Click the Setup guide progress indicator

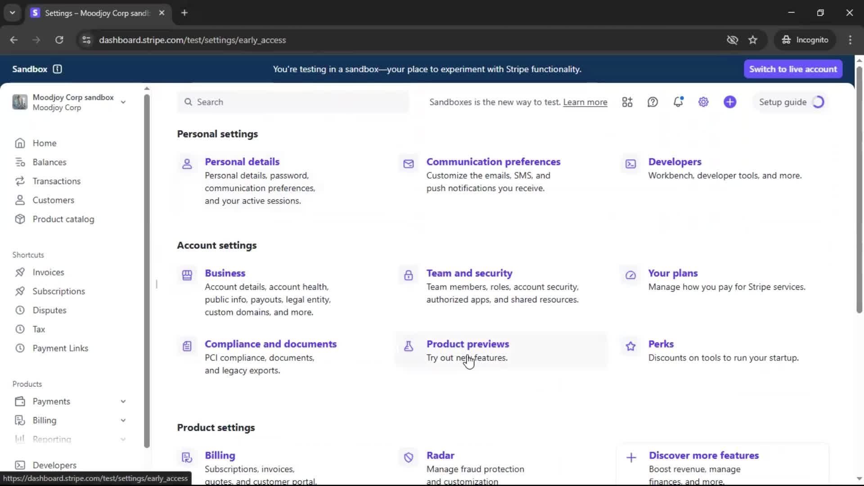point(818,102)
